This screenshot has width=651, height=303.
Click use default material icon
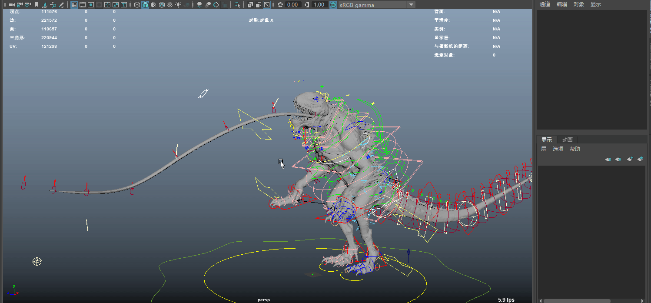tap(153, 5)
